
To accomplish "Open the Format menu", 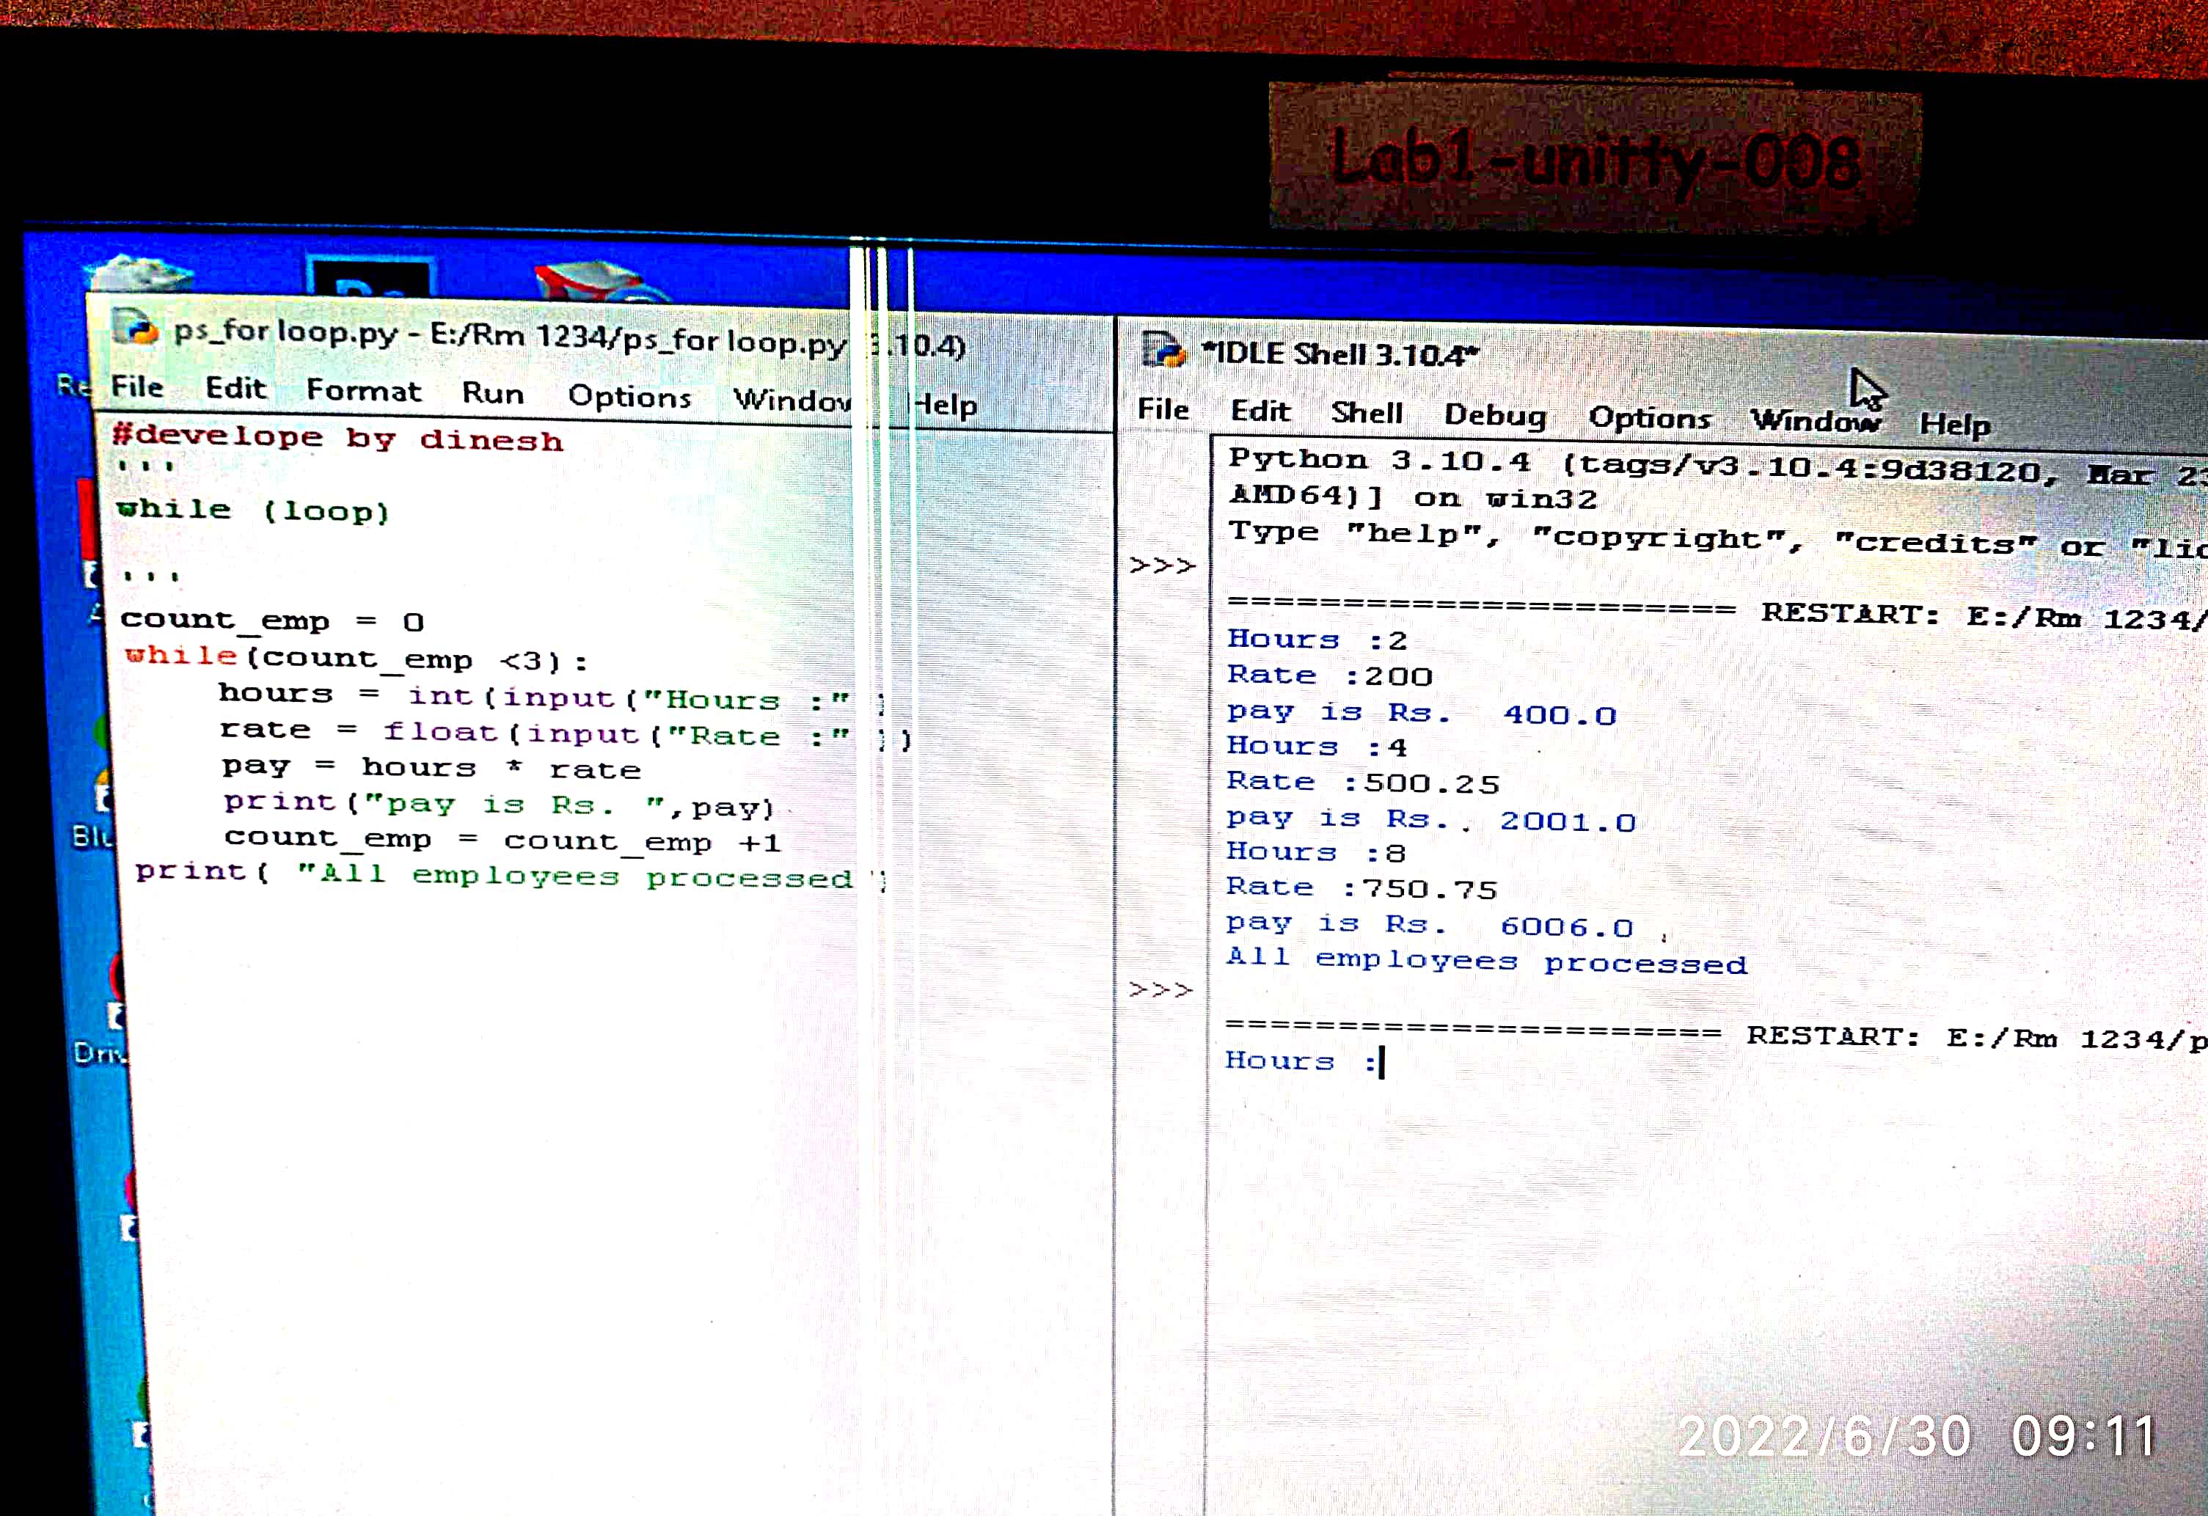I will click(x=363, y=392).
